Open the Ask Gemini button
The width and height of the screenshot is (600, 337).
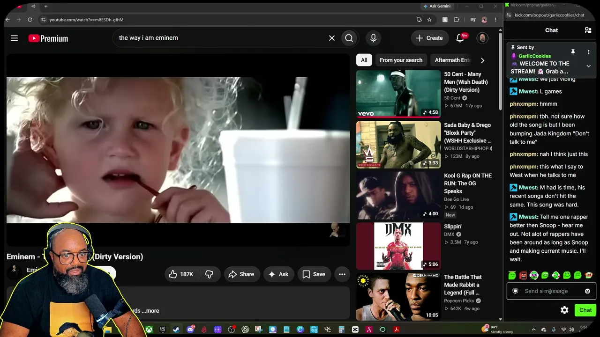click(x=437, y=6)
